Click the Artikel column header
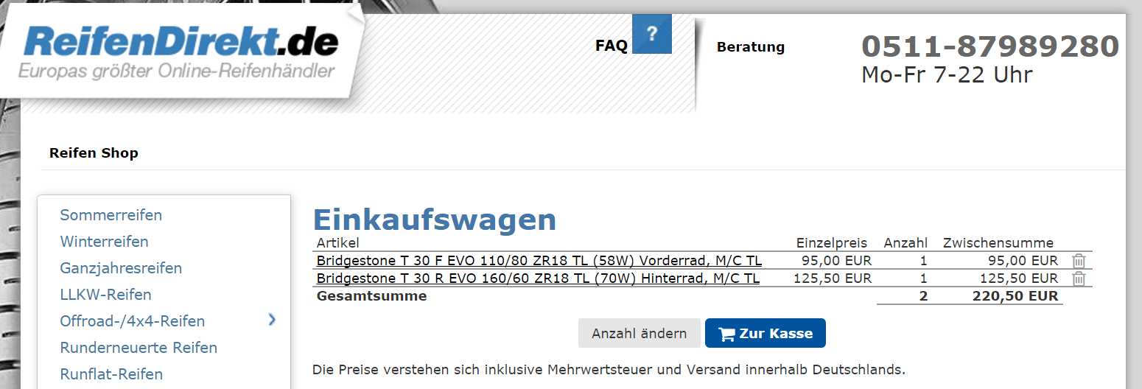Viewport: 1142px width, 389px height. pyautogui.click(x=337, y=243)
